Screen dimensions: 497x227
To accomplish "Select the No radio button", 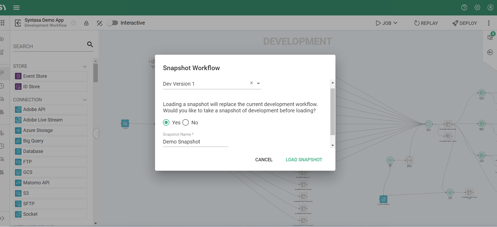I will pos(186,123).
